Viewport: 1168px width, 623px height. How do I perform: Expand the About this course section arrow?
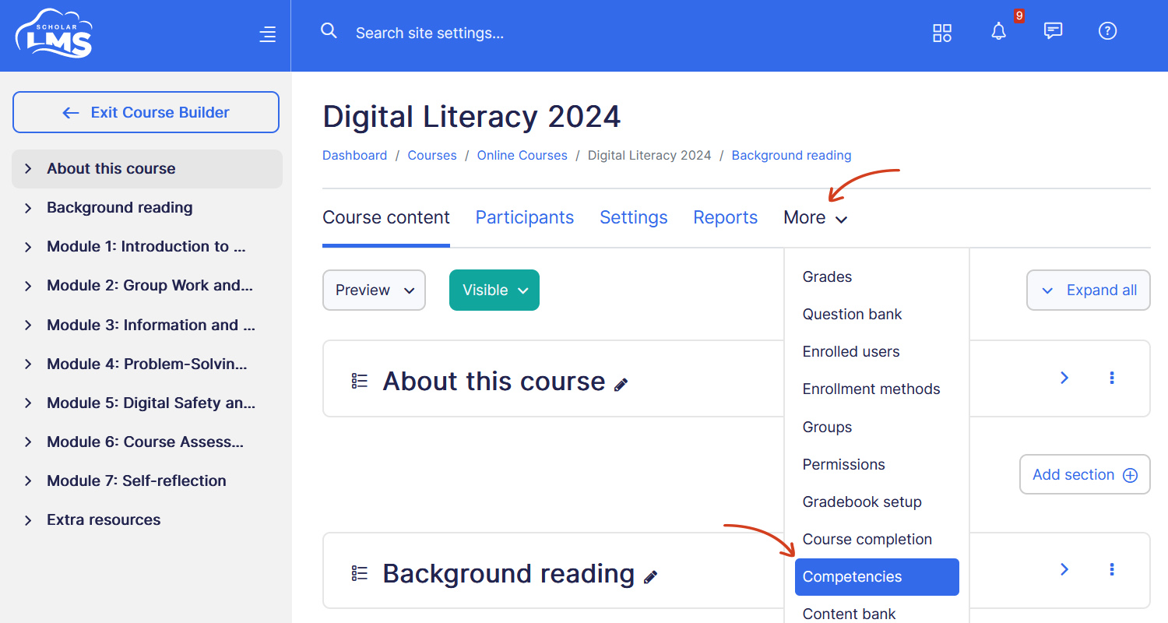click(1064, 378)
